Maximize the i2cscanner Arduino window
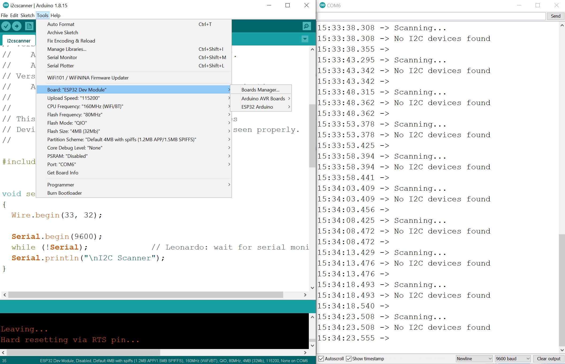This screenshot has height=364, width=565. point(288,5)
